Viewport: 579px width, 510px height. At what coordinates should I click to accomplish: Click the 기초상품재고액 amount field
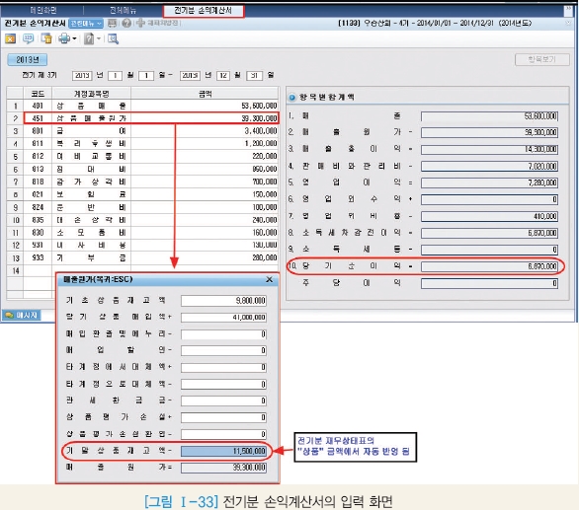tap(223, 301)
